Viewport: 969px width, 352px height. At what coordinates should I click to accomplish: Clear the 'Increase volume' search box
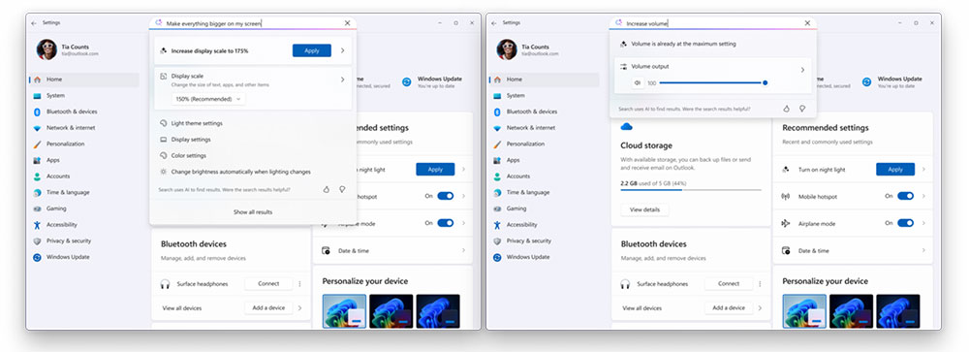(807, 23)
